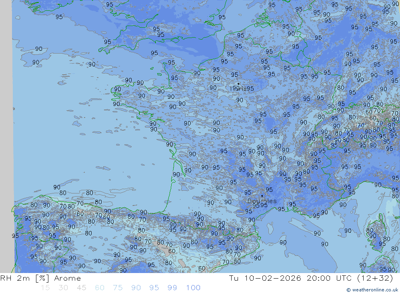Click the legend value 100
Image resolution: width=400 pixels, height=293 pixels.
click(x=193, y=288)
